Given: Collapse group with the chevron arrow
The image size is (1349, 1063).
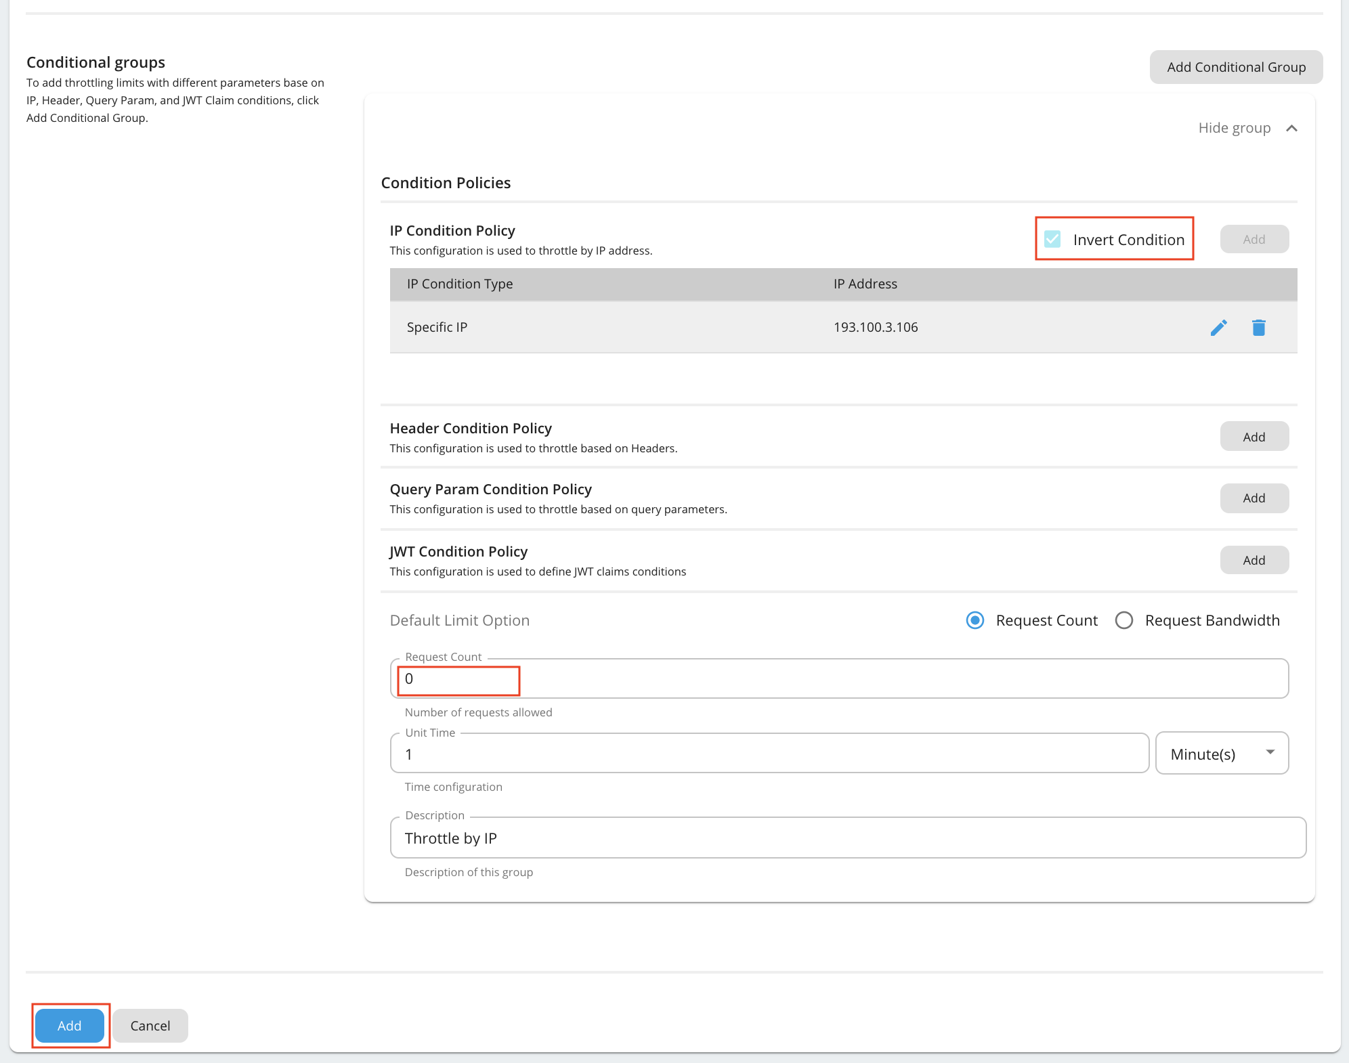Looking at the screenshot, I should (1291, 129).
